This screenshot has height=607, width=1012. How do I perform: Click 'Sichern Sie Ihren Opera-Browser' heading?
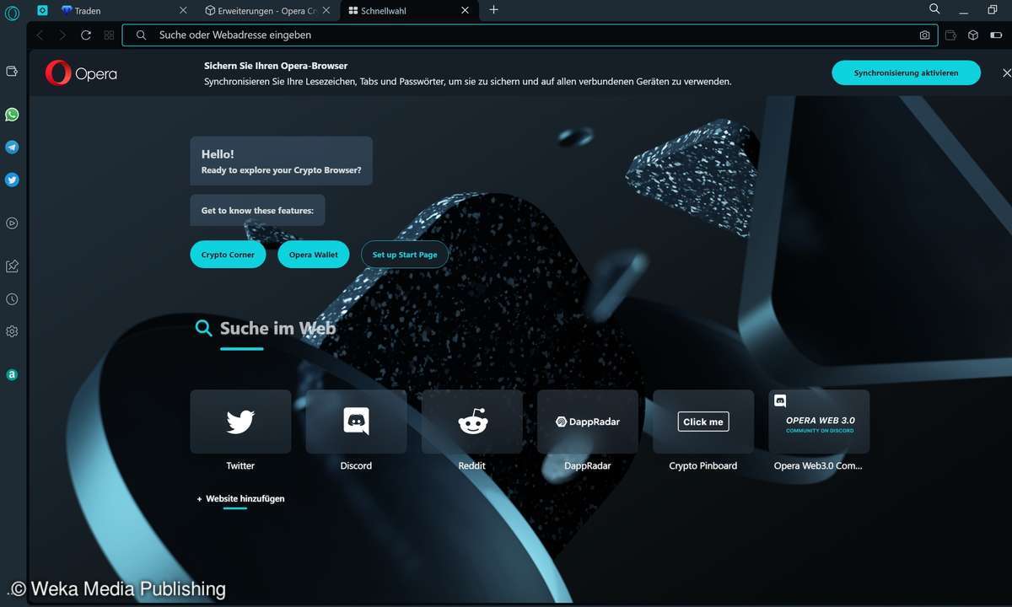(276, 66)
